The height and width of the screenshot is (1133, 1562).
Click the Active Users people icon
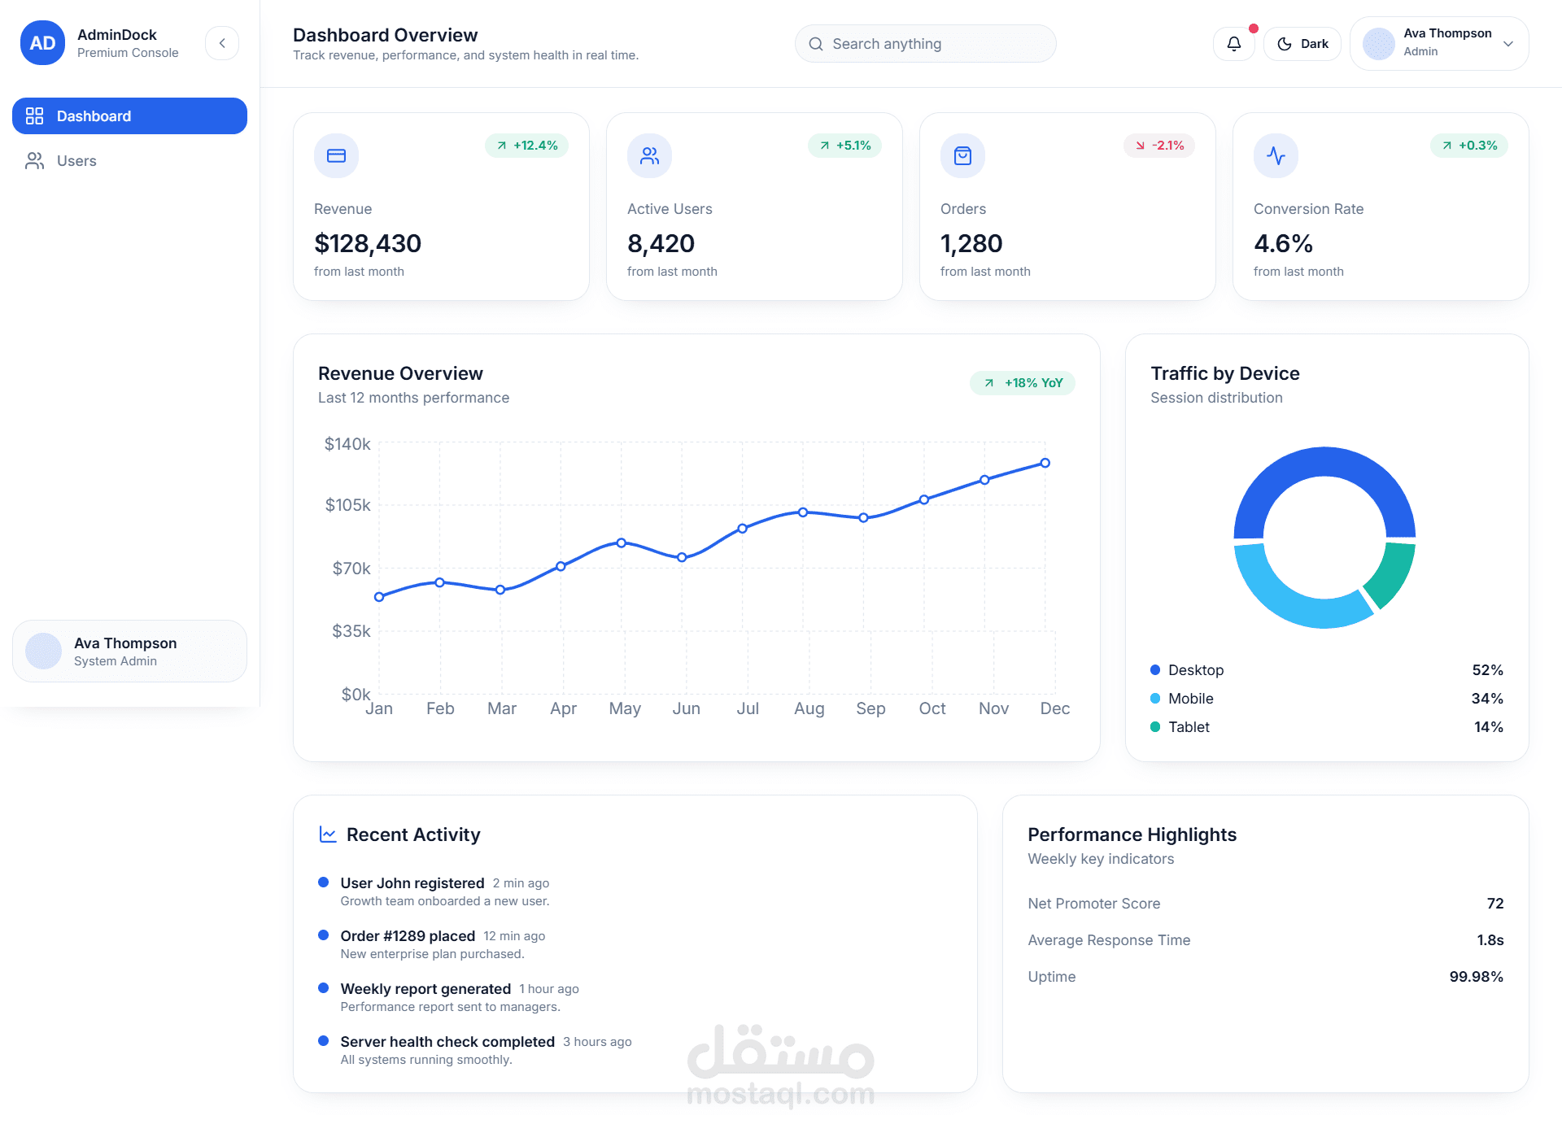(649, 155)
